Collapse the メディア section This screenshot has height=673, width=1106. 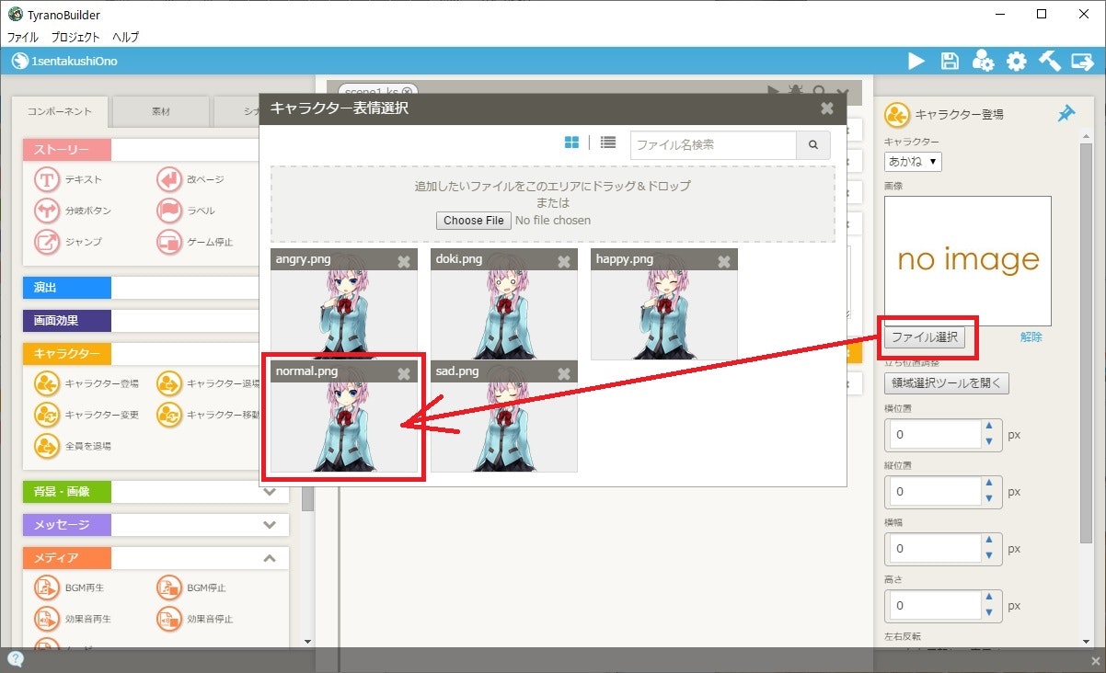[x=270, y=558]
